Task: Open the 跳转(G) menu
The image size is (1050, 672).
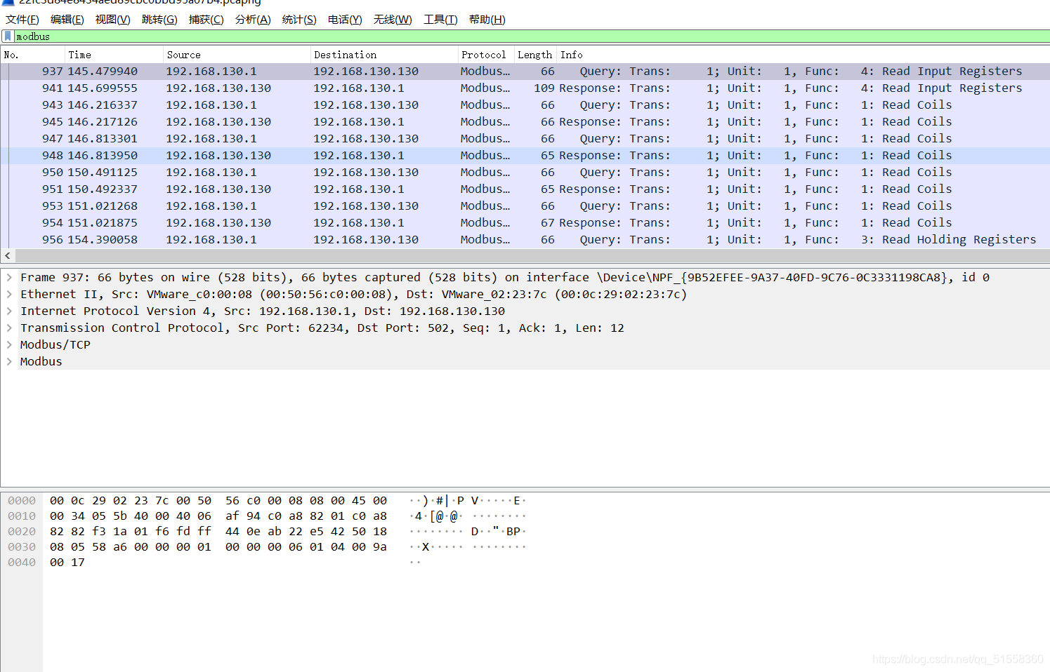Action: [x=159, y=20]
